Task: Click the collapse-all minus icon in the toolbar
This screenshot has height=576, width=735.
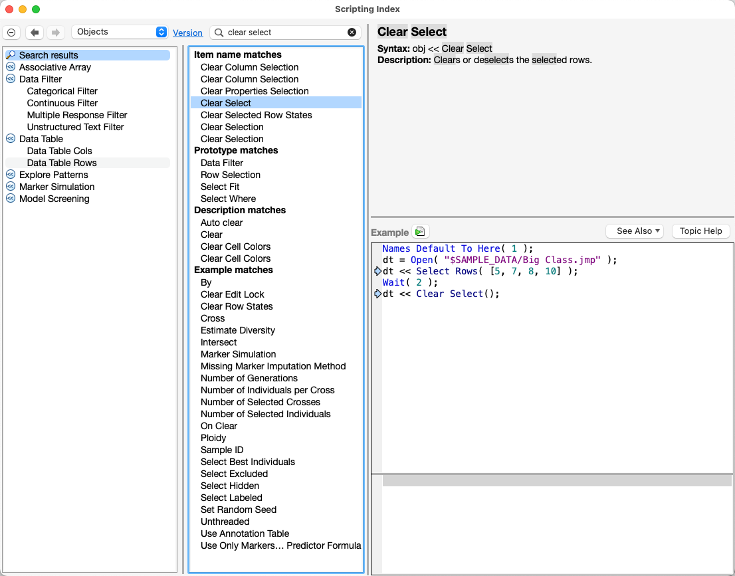Action: [11, 32]
